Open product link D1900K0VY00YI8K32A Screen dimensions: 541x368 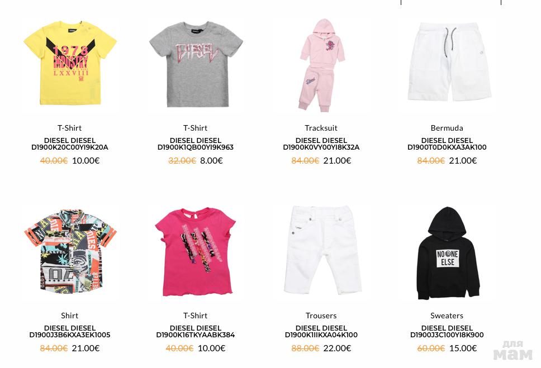pyautogui.click(x=321, y=147)
